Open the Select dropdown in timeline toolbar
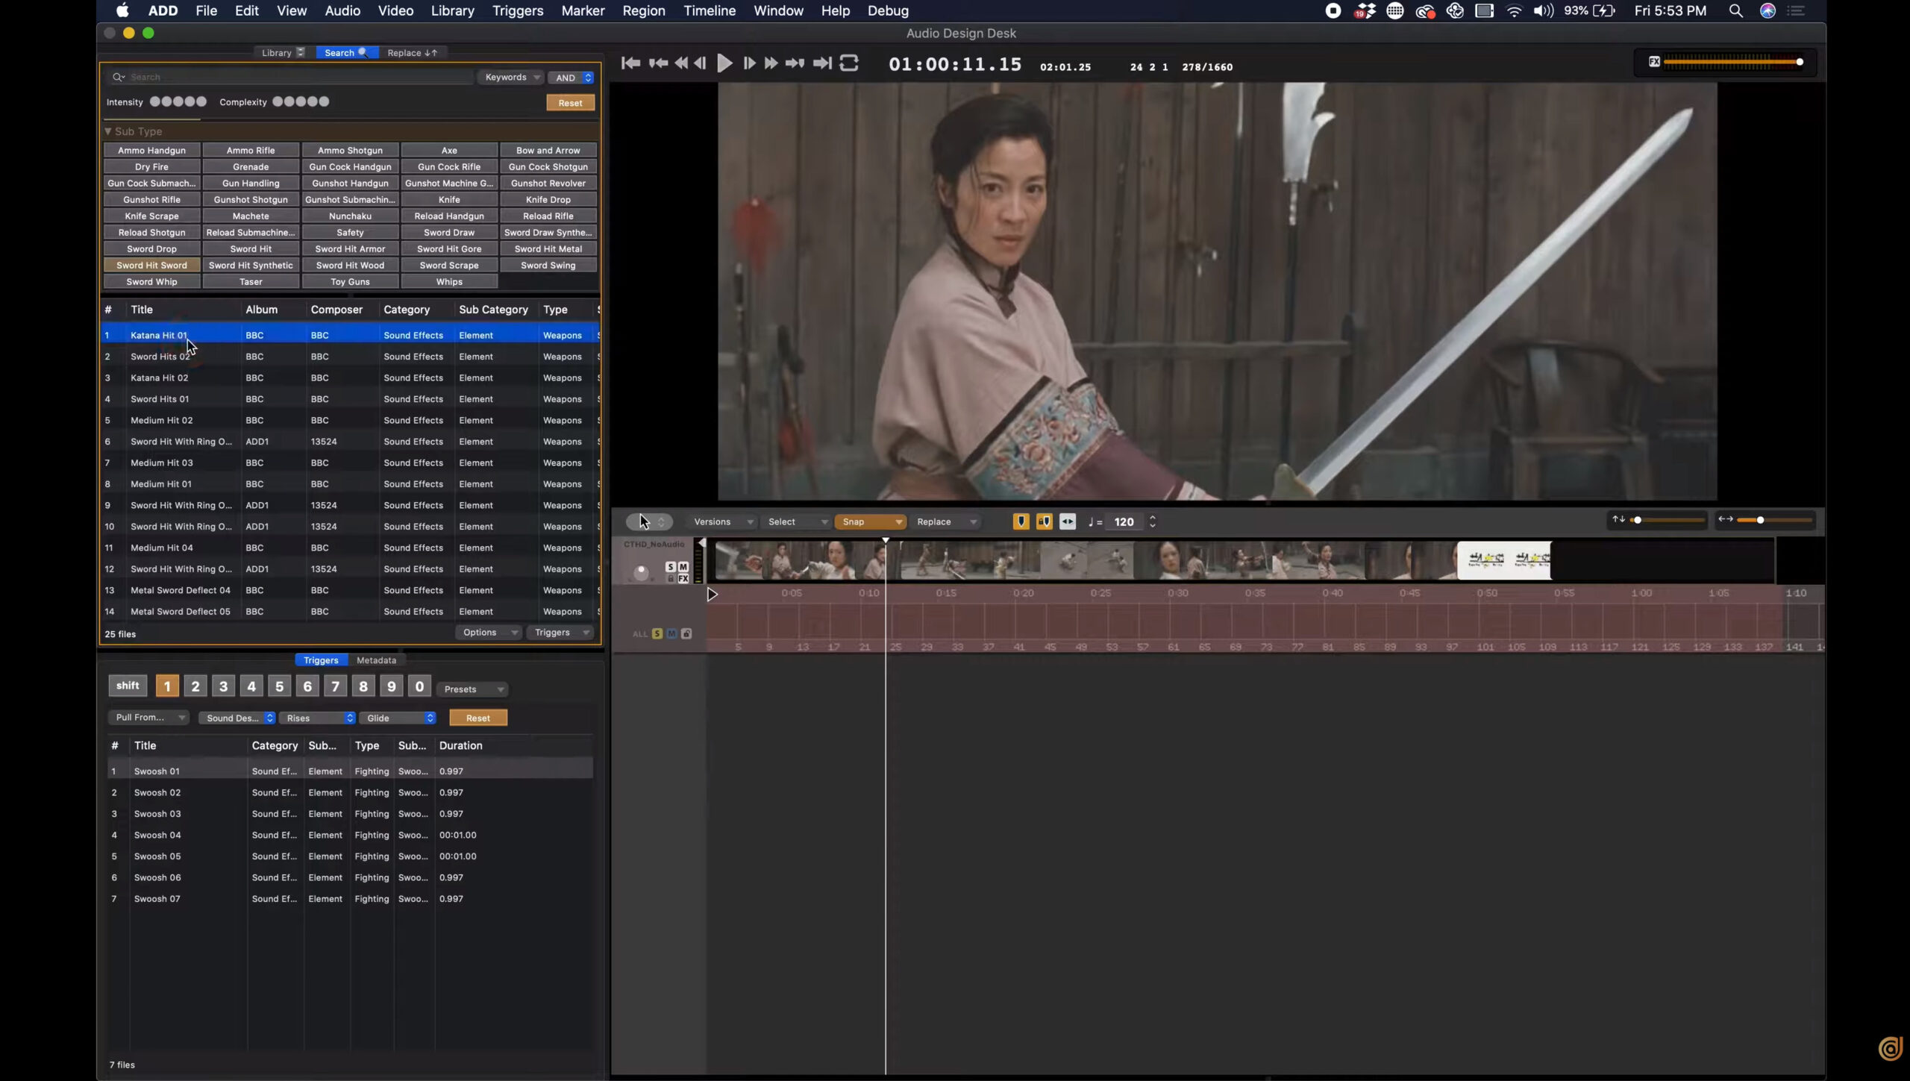The width and height of the screenshot is (1910, 1081). coord(796,521)
